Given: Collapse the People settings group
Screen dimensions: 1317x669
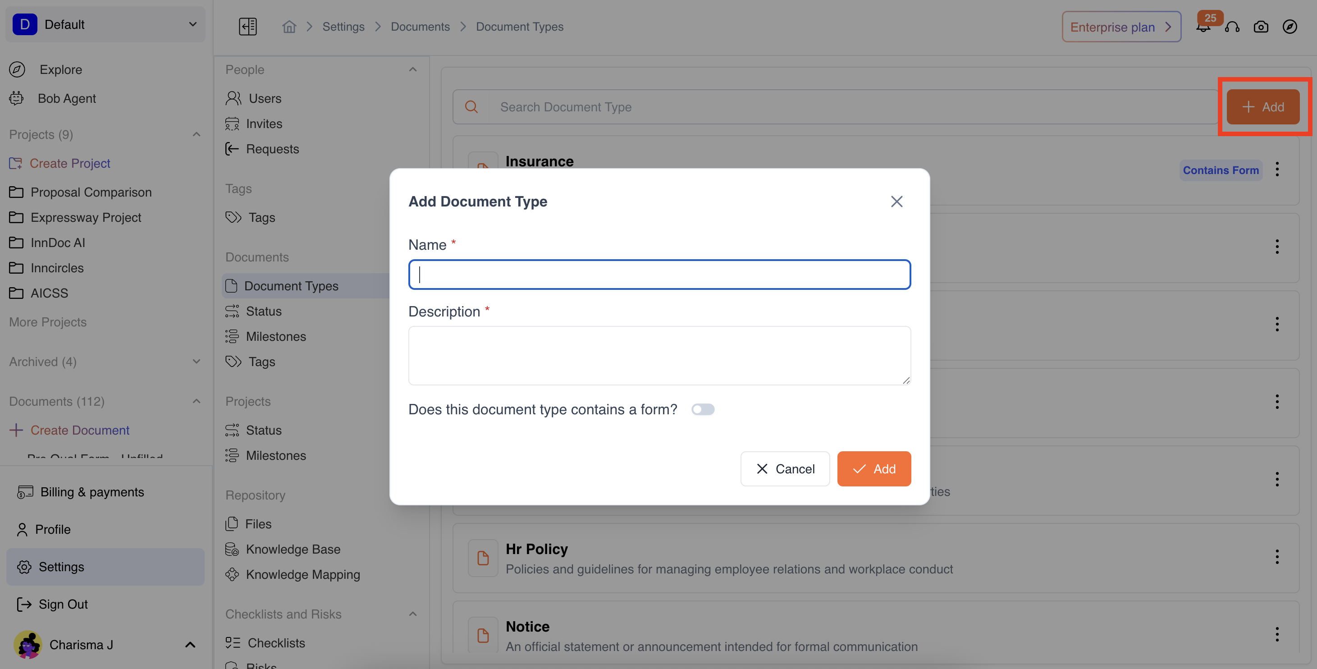Looking at the screenshot, I should coord(412,69).
